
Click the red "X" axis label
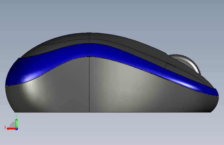tap(5, 127)
